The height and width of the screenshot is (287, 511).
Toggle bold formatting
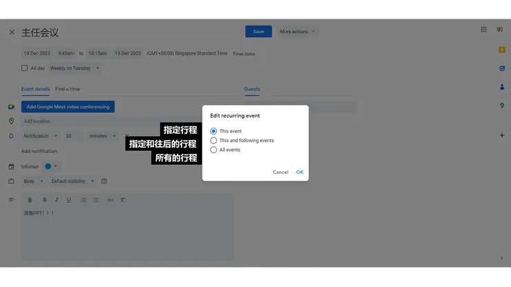pos(45,200)
